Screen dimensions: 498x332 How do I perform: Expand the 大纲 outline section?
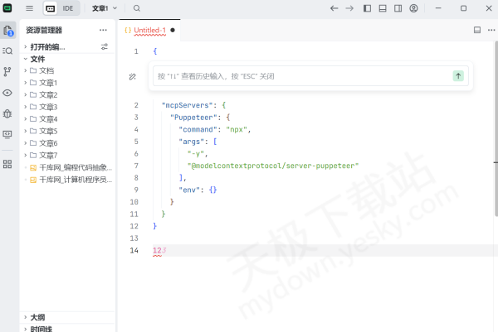[37, 317]
